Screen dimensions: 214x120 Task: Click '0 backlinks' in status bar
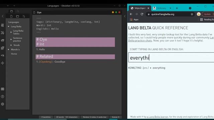(x=46, y=117)
